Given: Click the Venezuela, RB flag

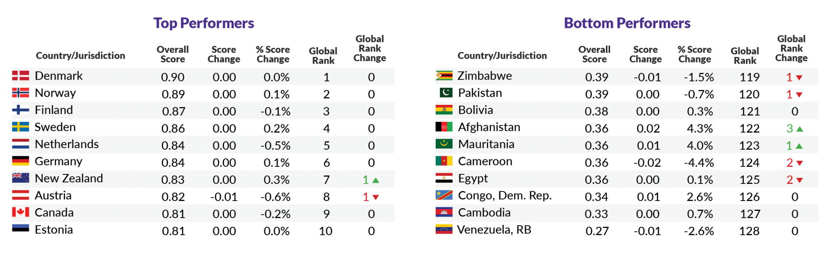Looking at the screenshot, I should point(444,229).
